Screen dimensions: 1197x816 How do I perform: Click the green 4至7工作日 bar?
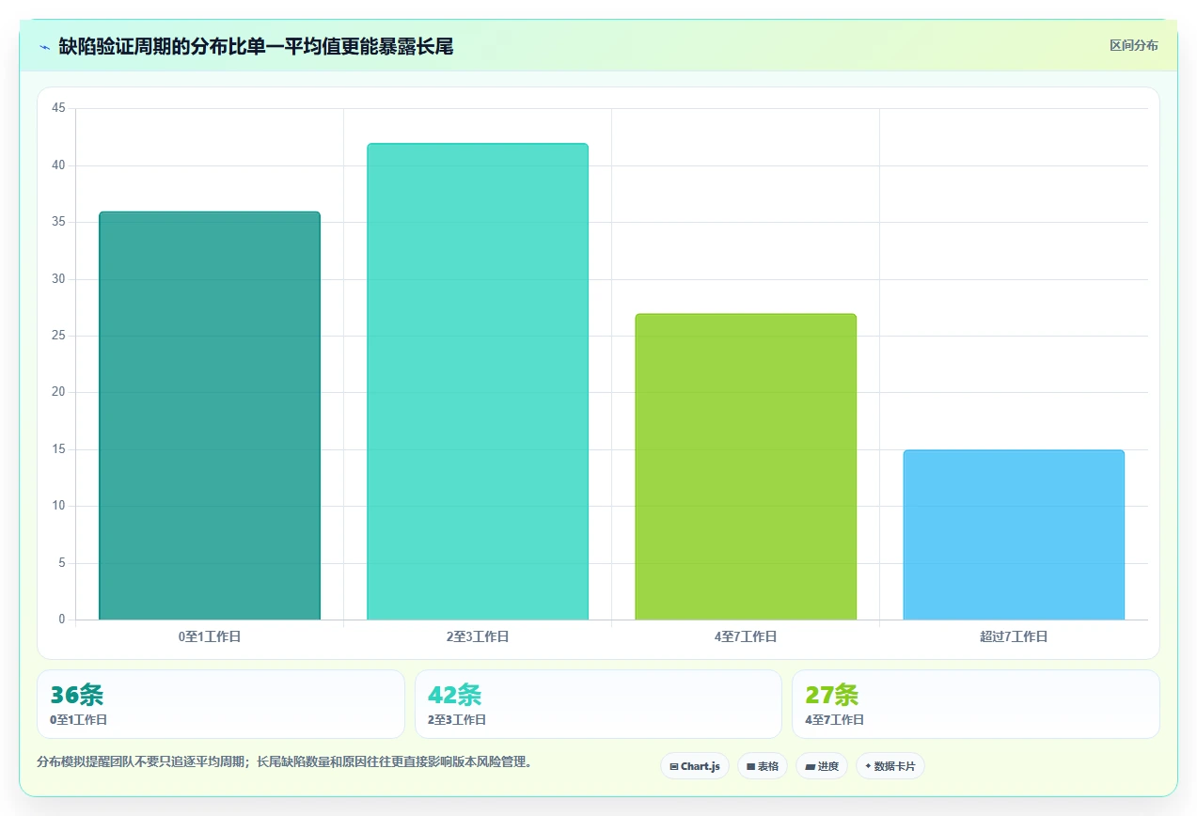pyautogui.click(x=746, y=467)
